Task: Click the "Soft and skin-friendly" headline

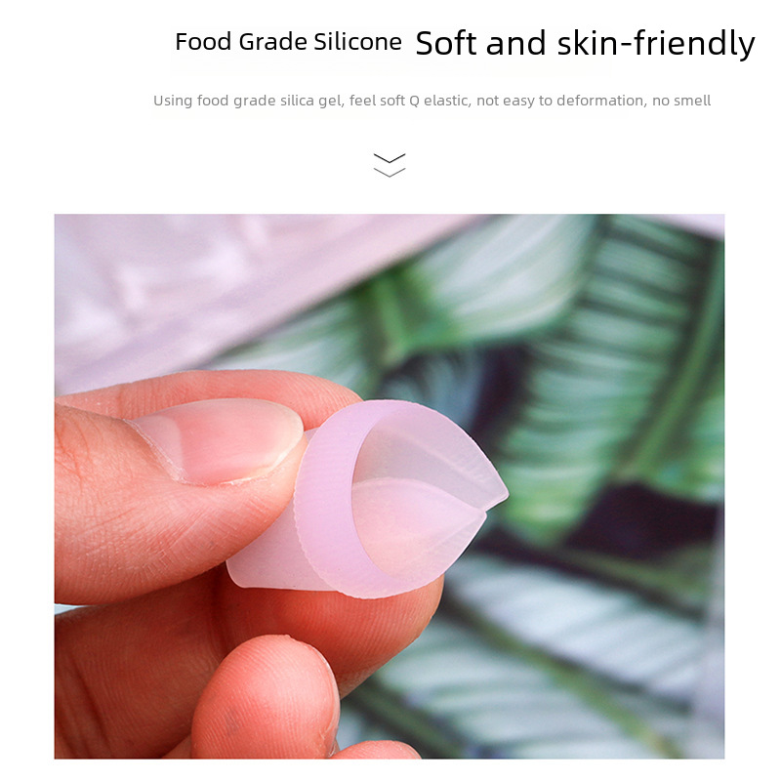Action: click(585, 43)
